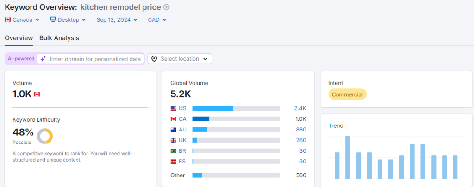The height and width of the screenshot is (187, 474).
Task: Click the CA volume progress bar
Action: click(x=236, y=119)
